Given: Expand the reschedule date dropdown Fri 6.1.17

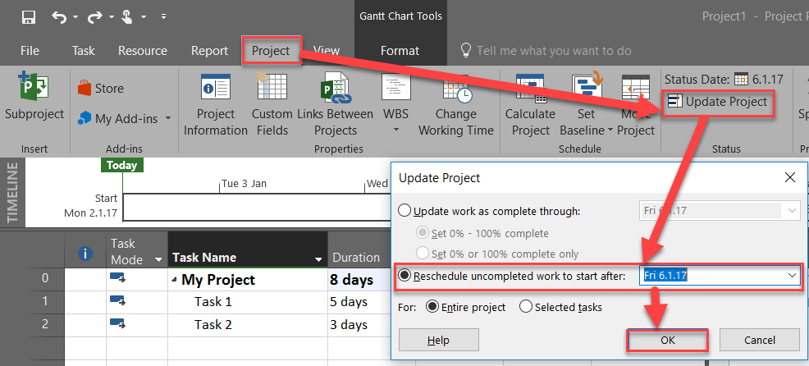Looking at the screenshot, I should 792,277.
